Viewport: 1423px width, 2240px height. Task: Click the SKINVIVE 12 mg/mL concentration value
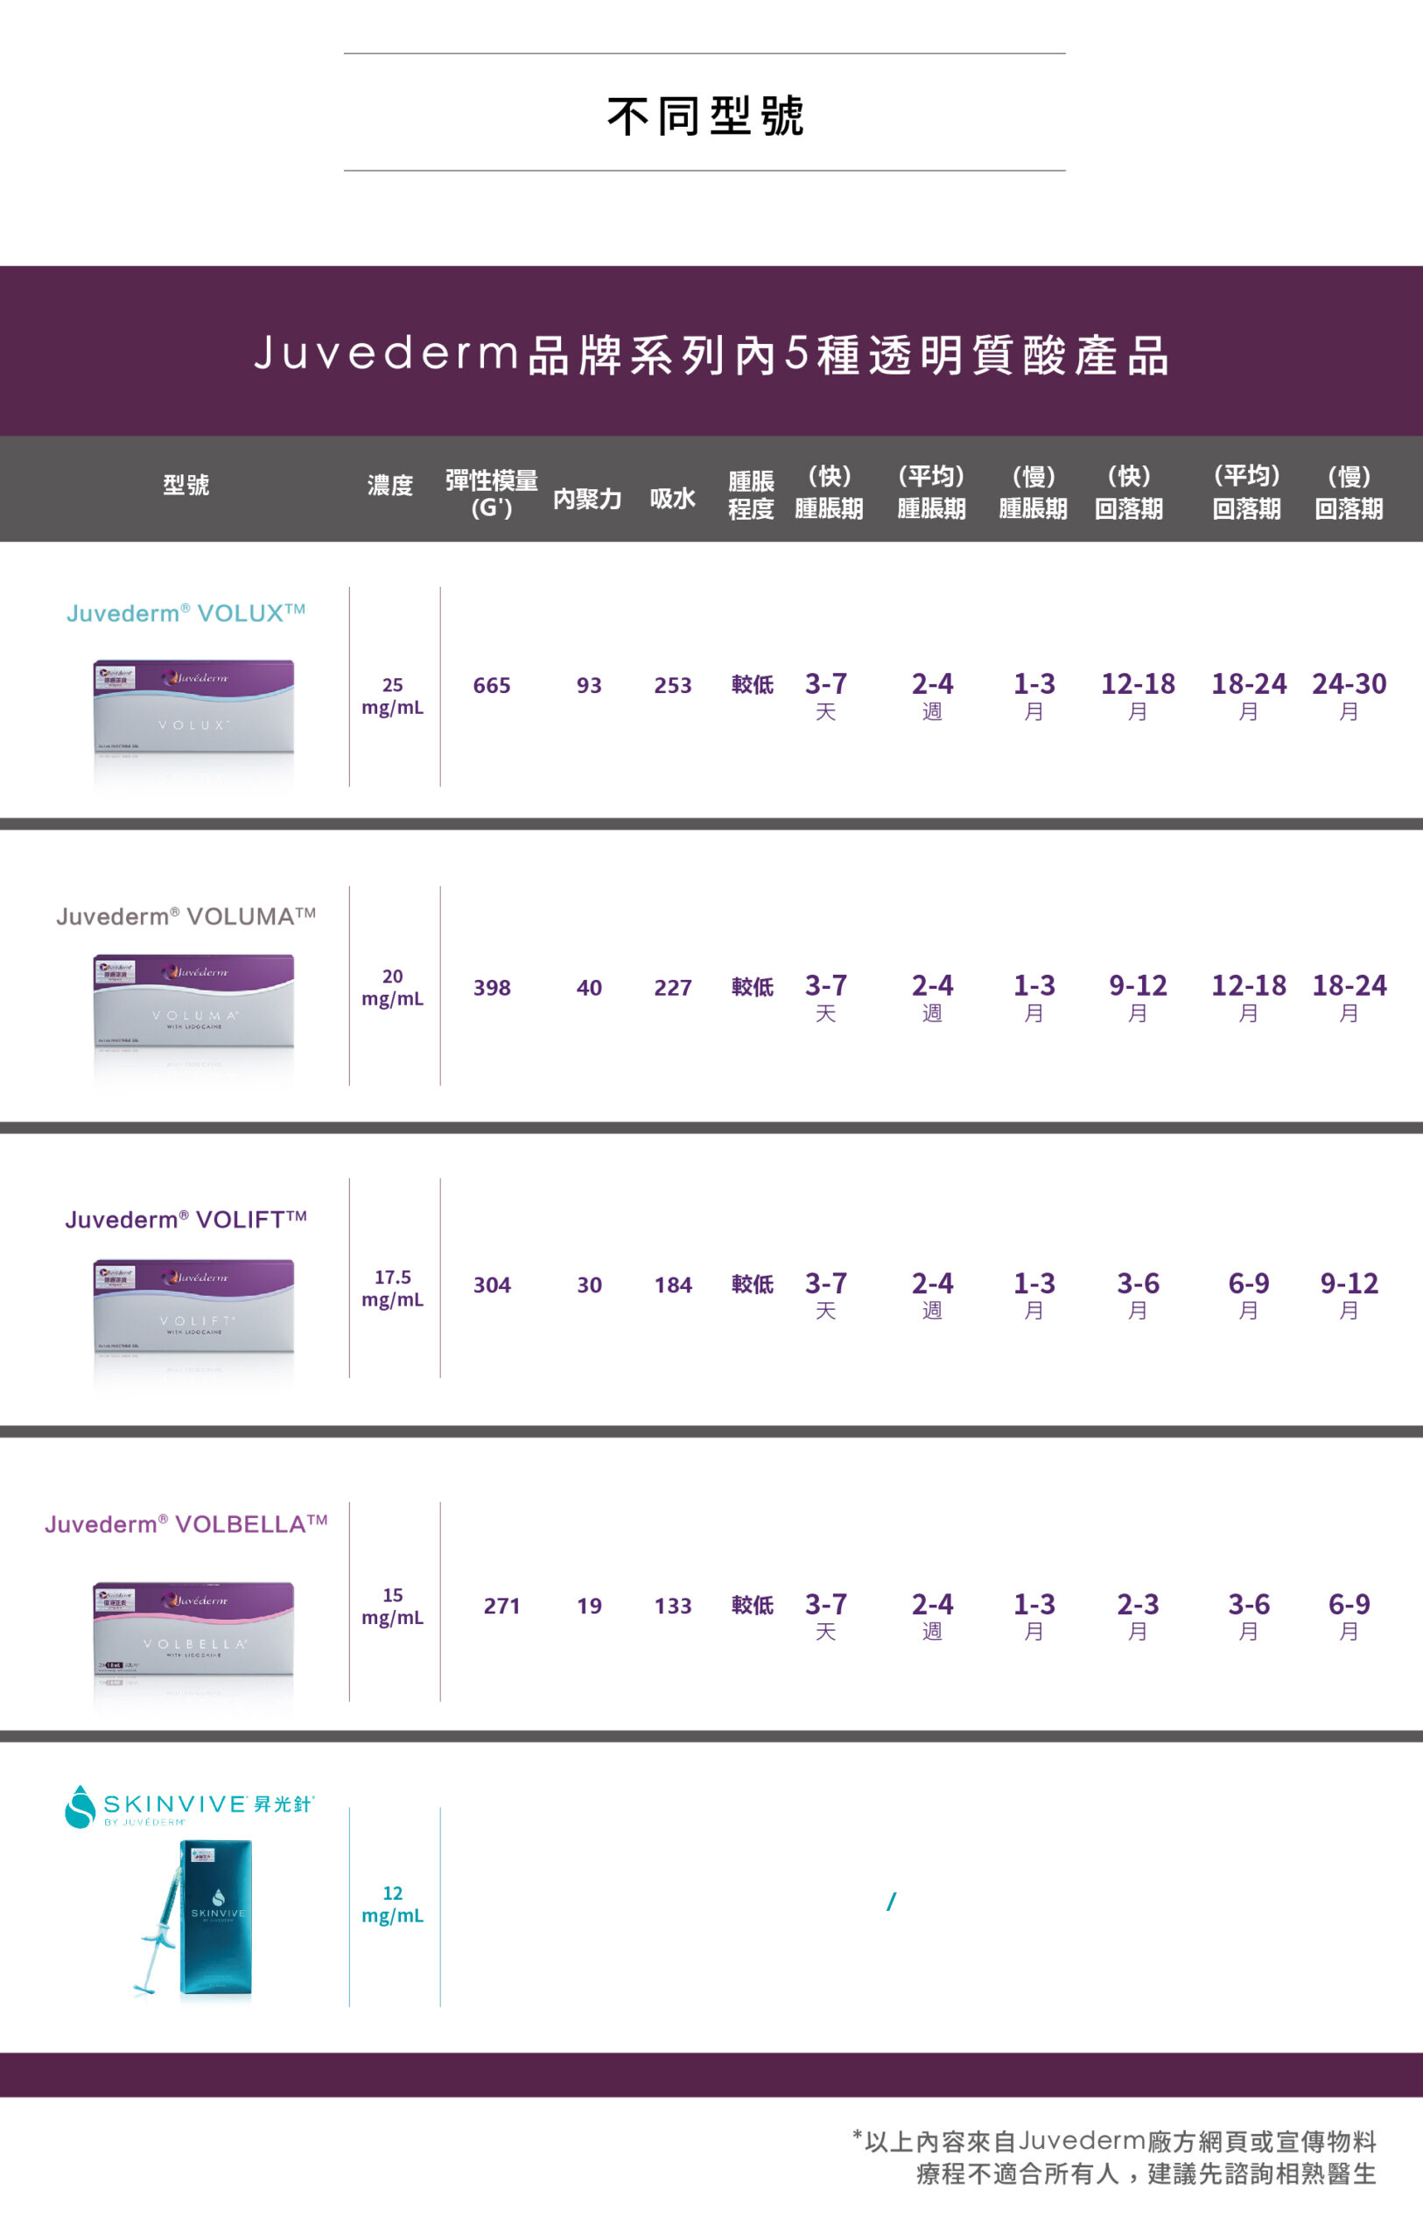(393, 1904)
